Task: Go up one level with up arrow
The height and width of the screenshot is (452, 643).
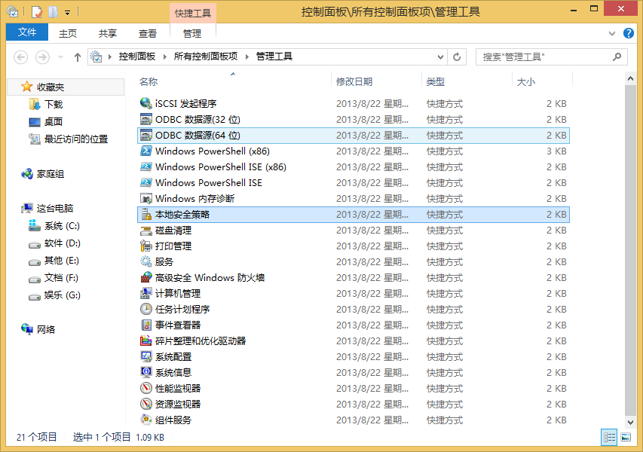Action: [78, 57]
